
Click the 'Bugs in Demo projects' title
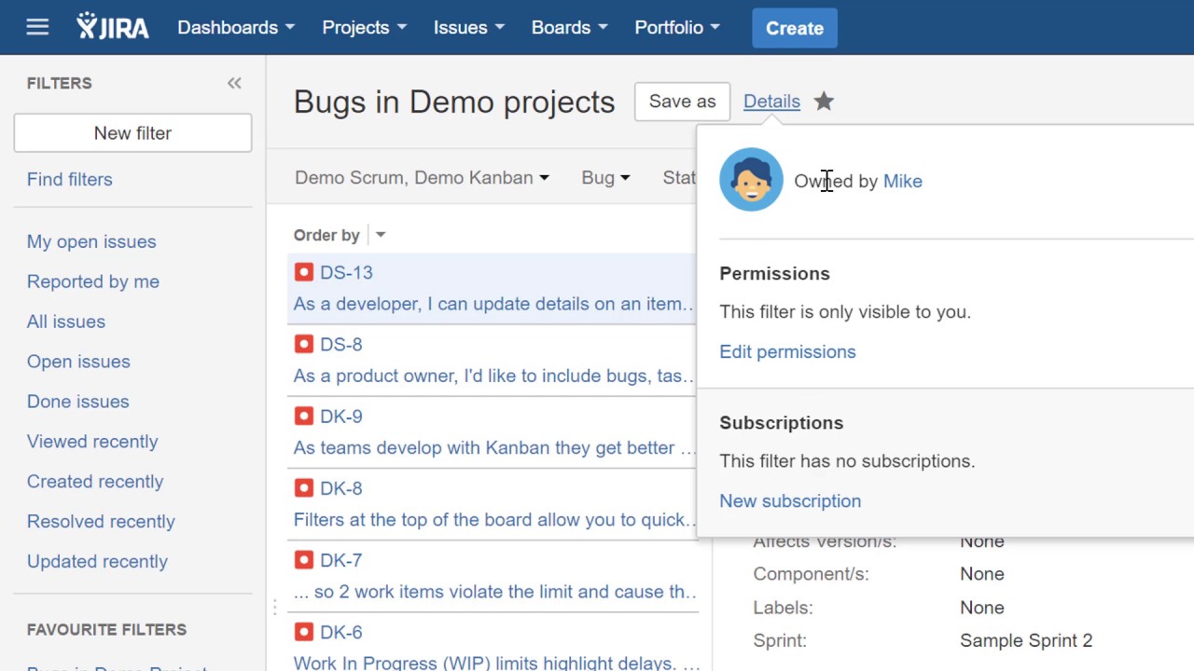[x=454, y=102]
